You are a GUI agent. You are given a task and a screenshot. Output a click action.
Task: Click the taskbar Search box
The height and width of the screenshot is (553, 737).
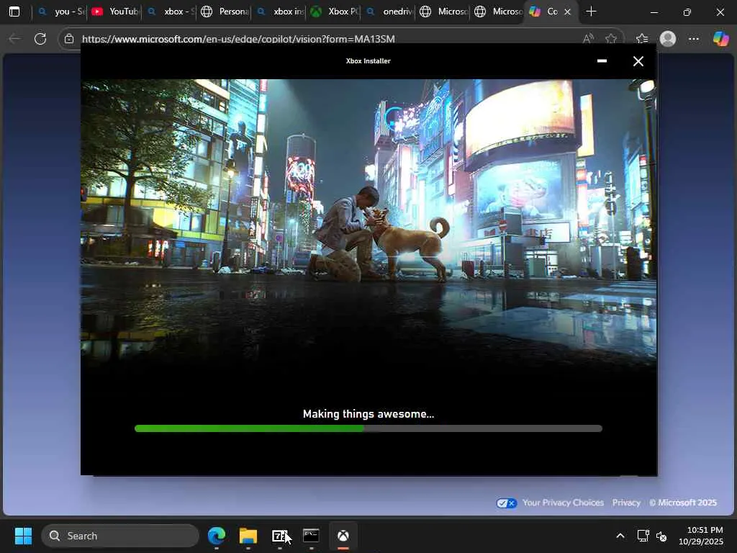120,536
